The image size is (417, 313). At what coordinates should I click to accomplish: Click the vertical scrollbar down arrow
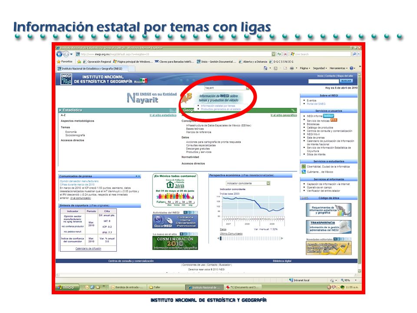click(x=360, y=271)
